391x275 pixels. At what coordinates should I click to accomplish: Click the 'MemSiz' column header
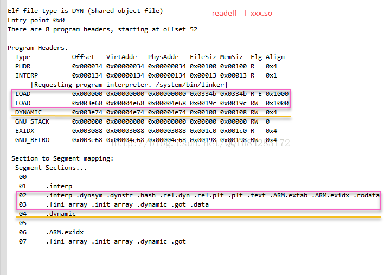click(232, 57)
